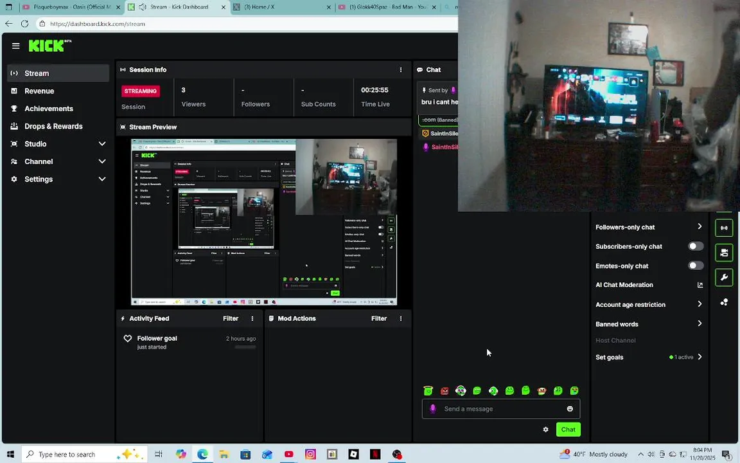This screenshot has height=463, width=740.
Task: Open YouTube app from the taskbar
Action: coord(289,454)
